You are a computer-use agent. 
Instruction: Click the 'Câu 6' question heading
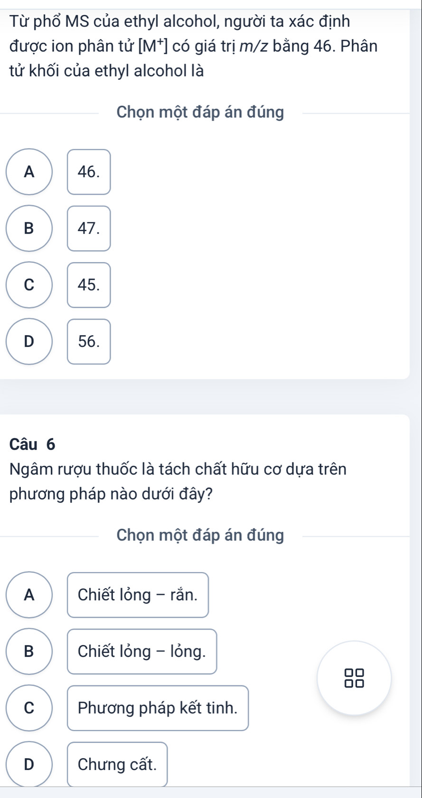[32, 444]
